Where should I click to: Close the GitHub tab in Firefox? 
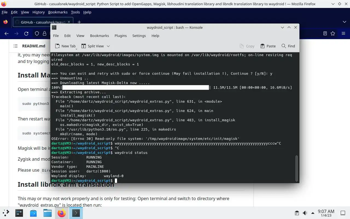[x=69, y=22]
